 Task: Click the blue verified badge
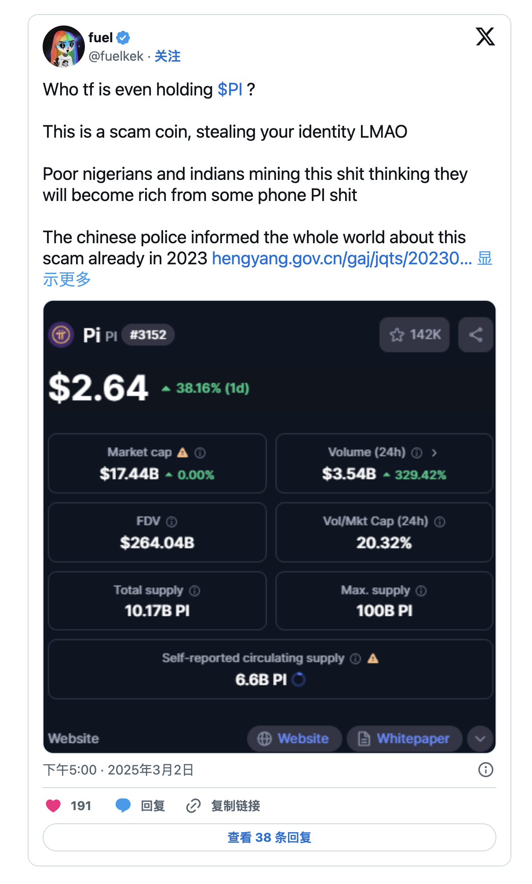pyautogui.click(x=123, y=38)
